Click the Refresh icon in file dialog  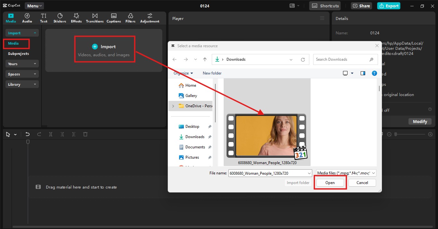click(303, 59)
